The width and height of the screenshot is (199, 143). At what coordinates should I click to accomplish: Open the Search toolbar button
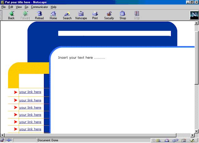[x=67, y=15]
